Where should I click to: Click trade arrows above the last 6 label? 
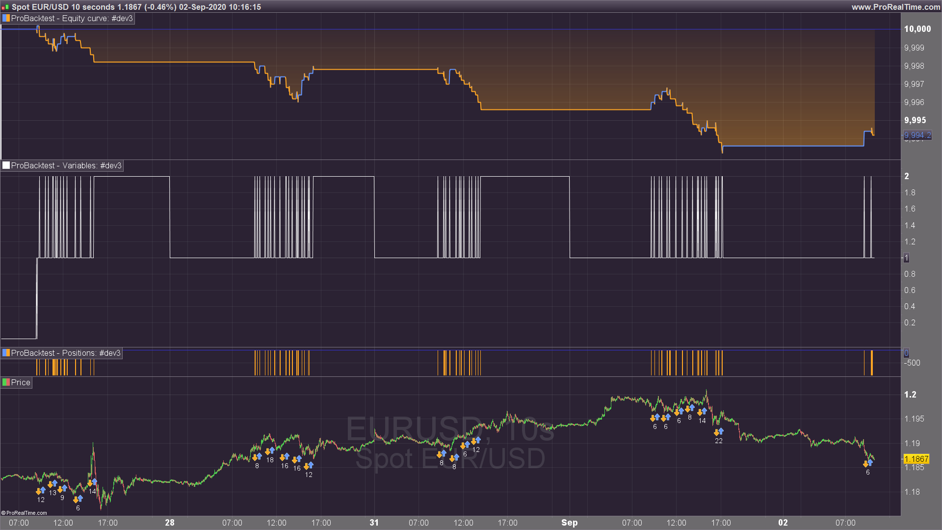click(867, 463)
